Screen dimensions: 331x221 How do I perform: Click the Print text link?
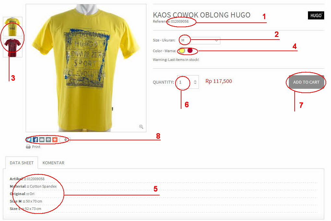tap(36, 147)
